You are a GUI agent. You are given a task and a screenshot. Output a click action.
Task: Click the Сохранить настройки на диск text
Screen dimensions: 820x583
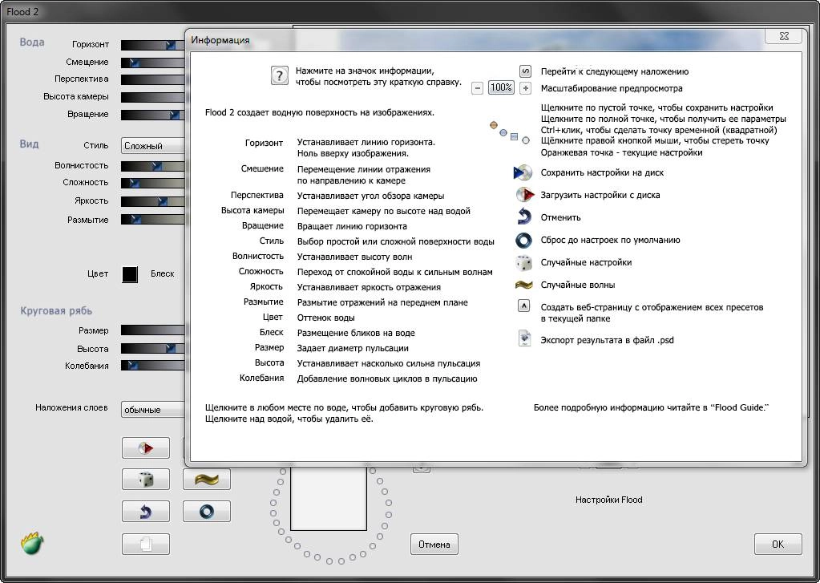point(602,172)
